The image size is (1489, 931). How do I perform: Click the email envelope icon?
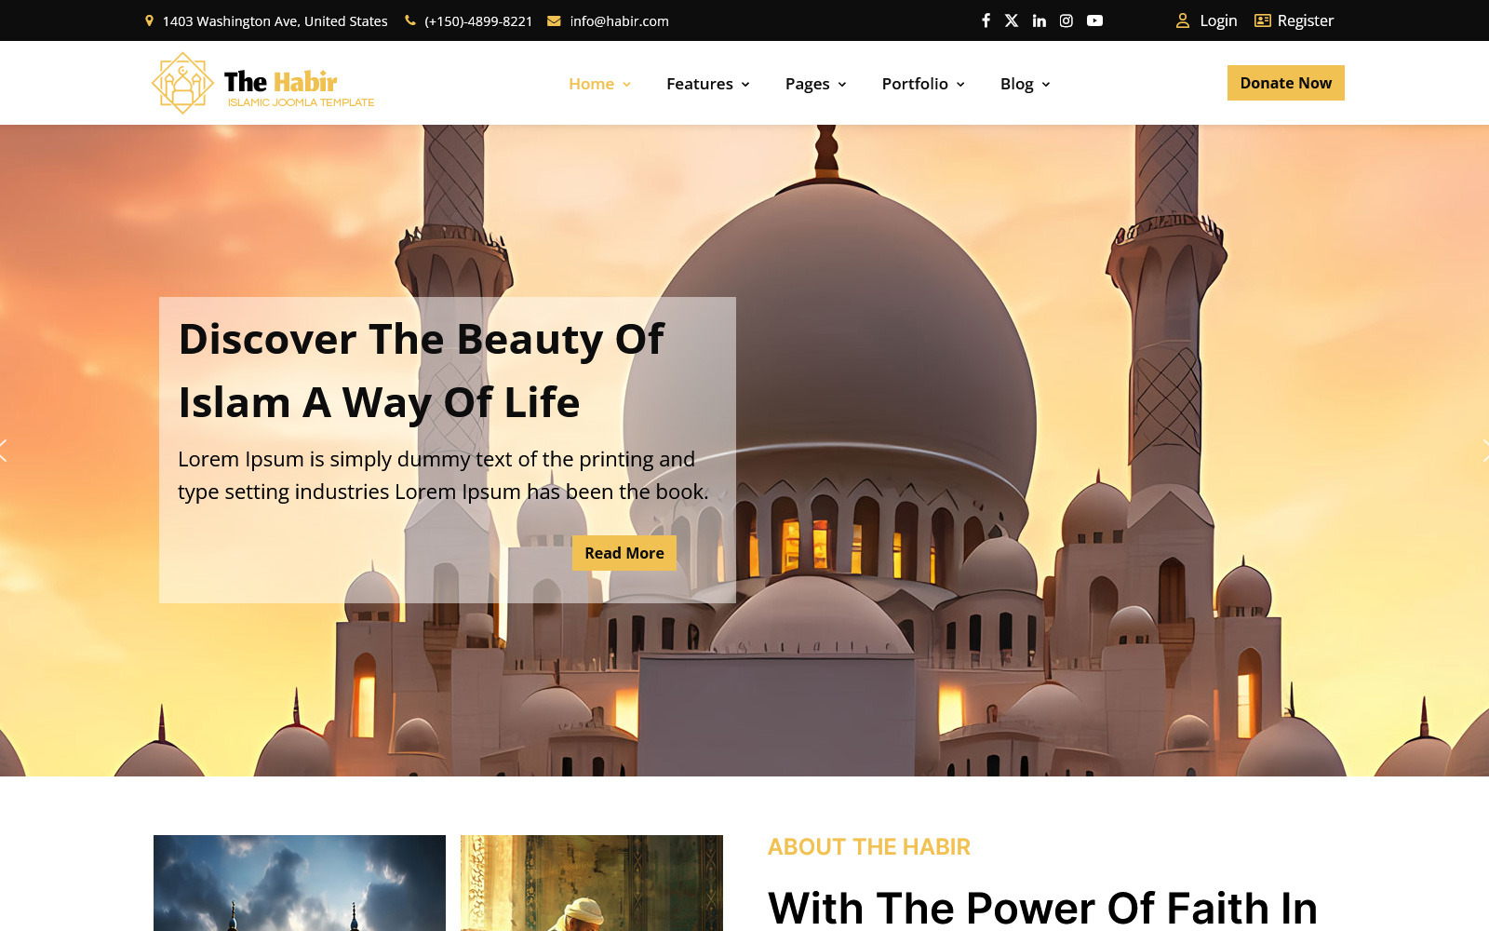click(554, 20)
